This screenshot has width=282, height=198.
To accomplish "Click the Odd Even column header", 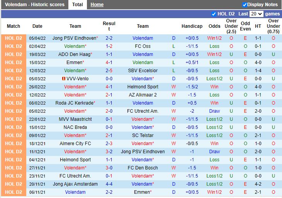I will click(x=245, y=26).
